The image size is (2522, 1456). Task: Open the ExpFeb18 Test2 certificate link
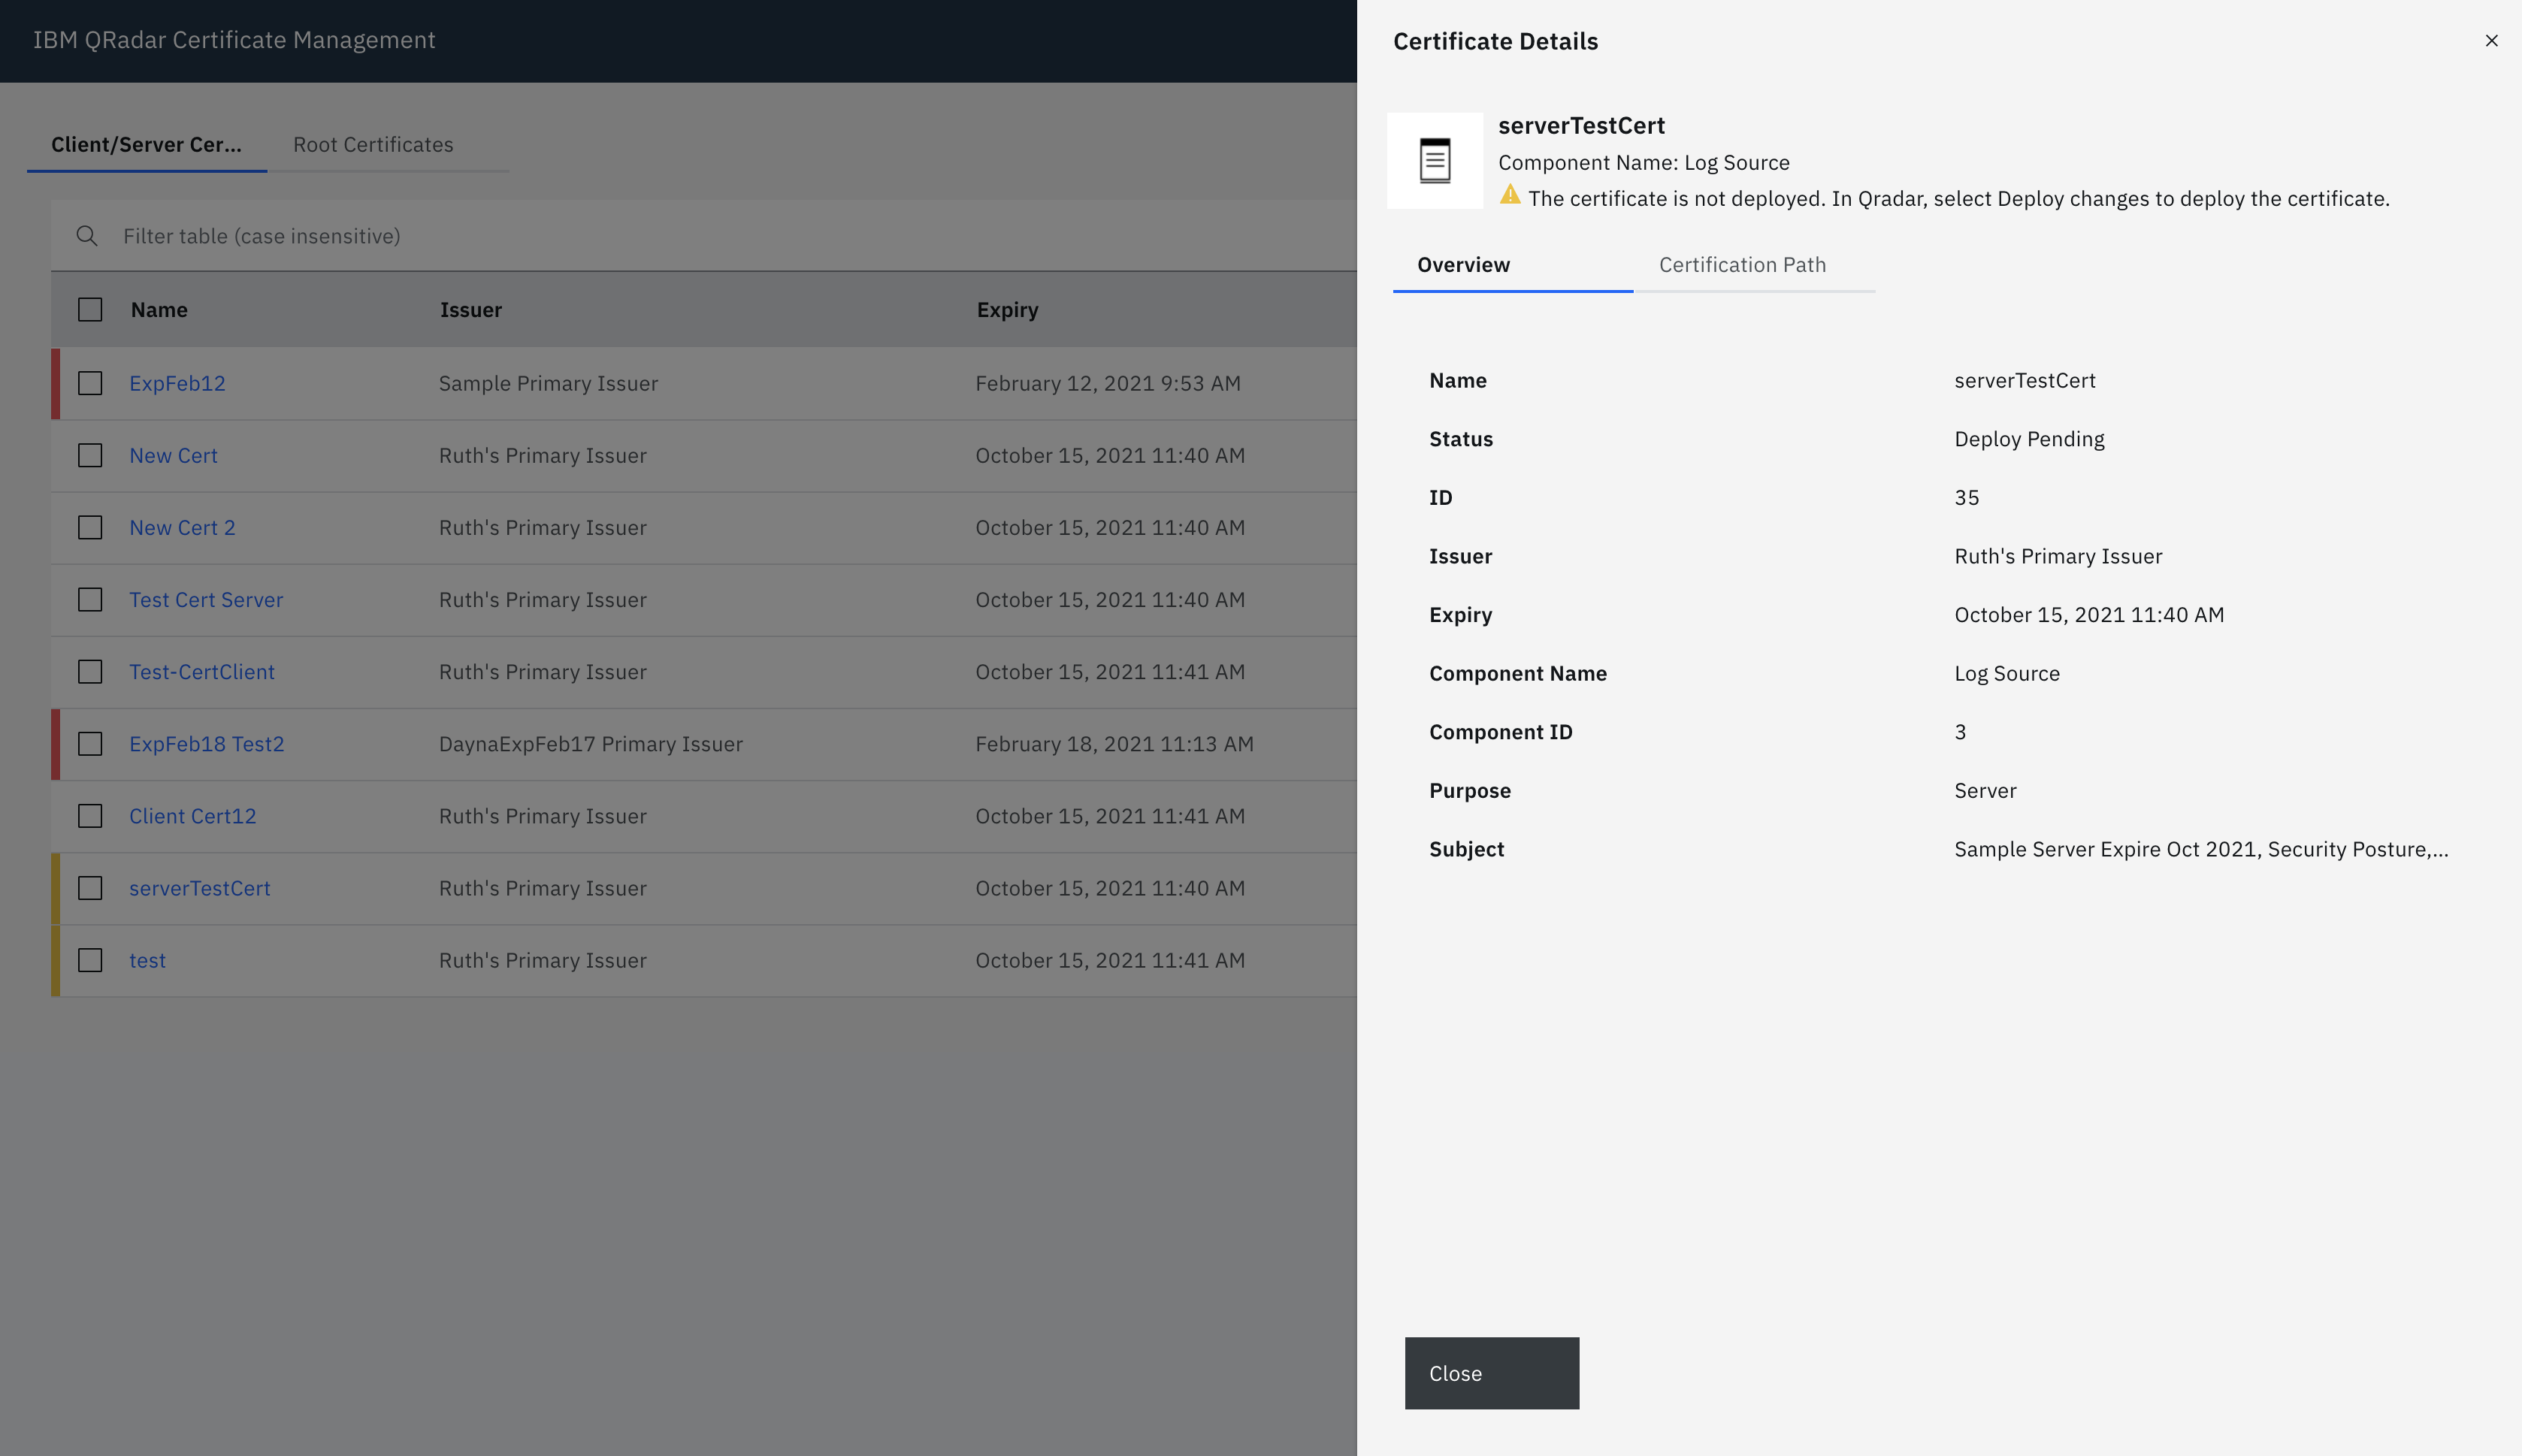click(206, 744)
